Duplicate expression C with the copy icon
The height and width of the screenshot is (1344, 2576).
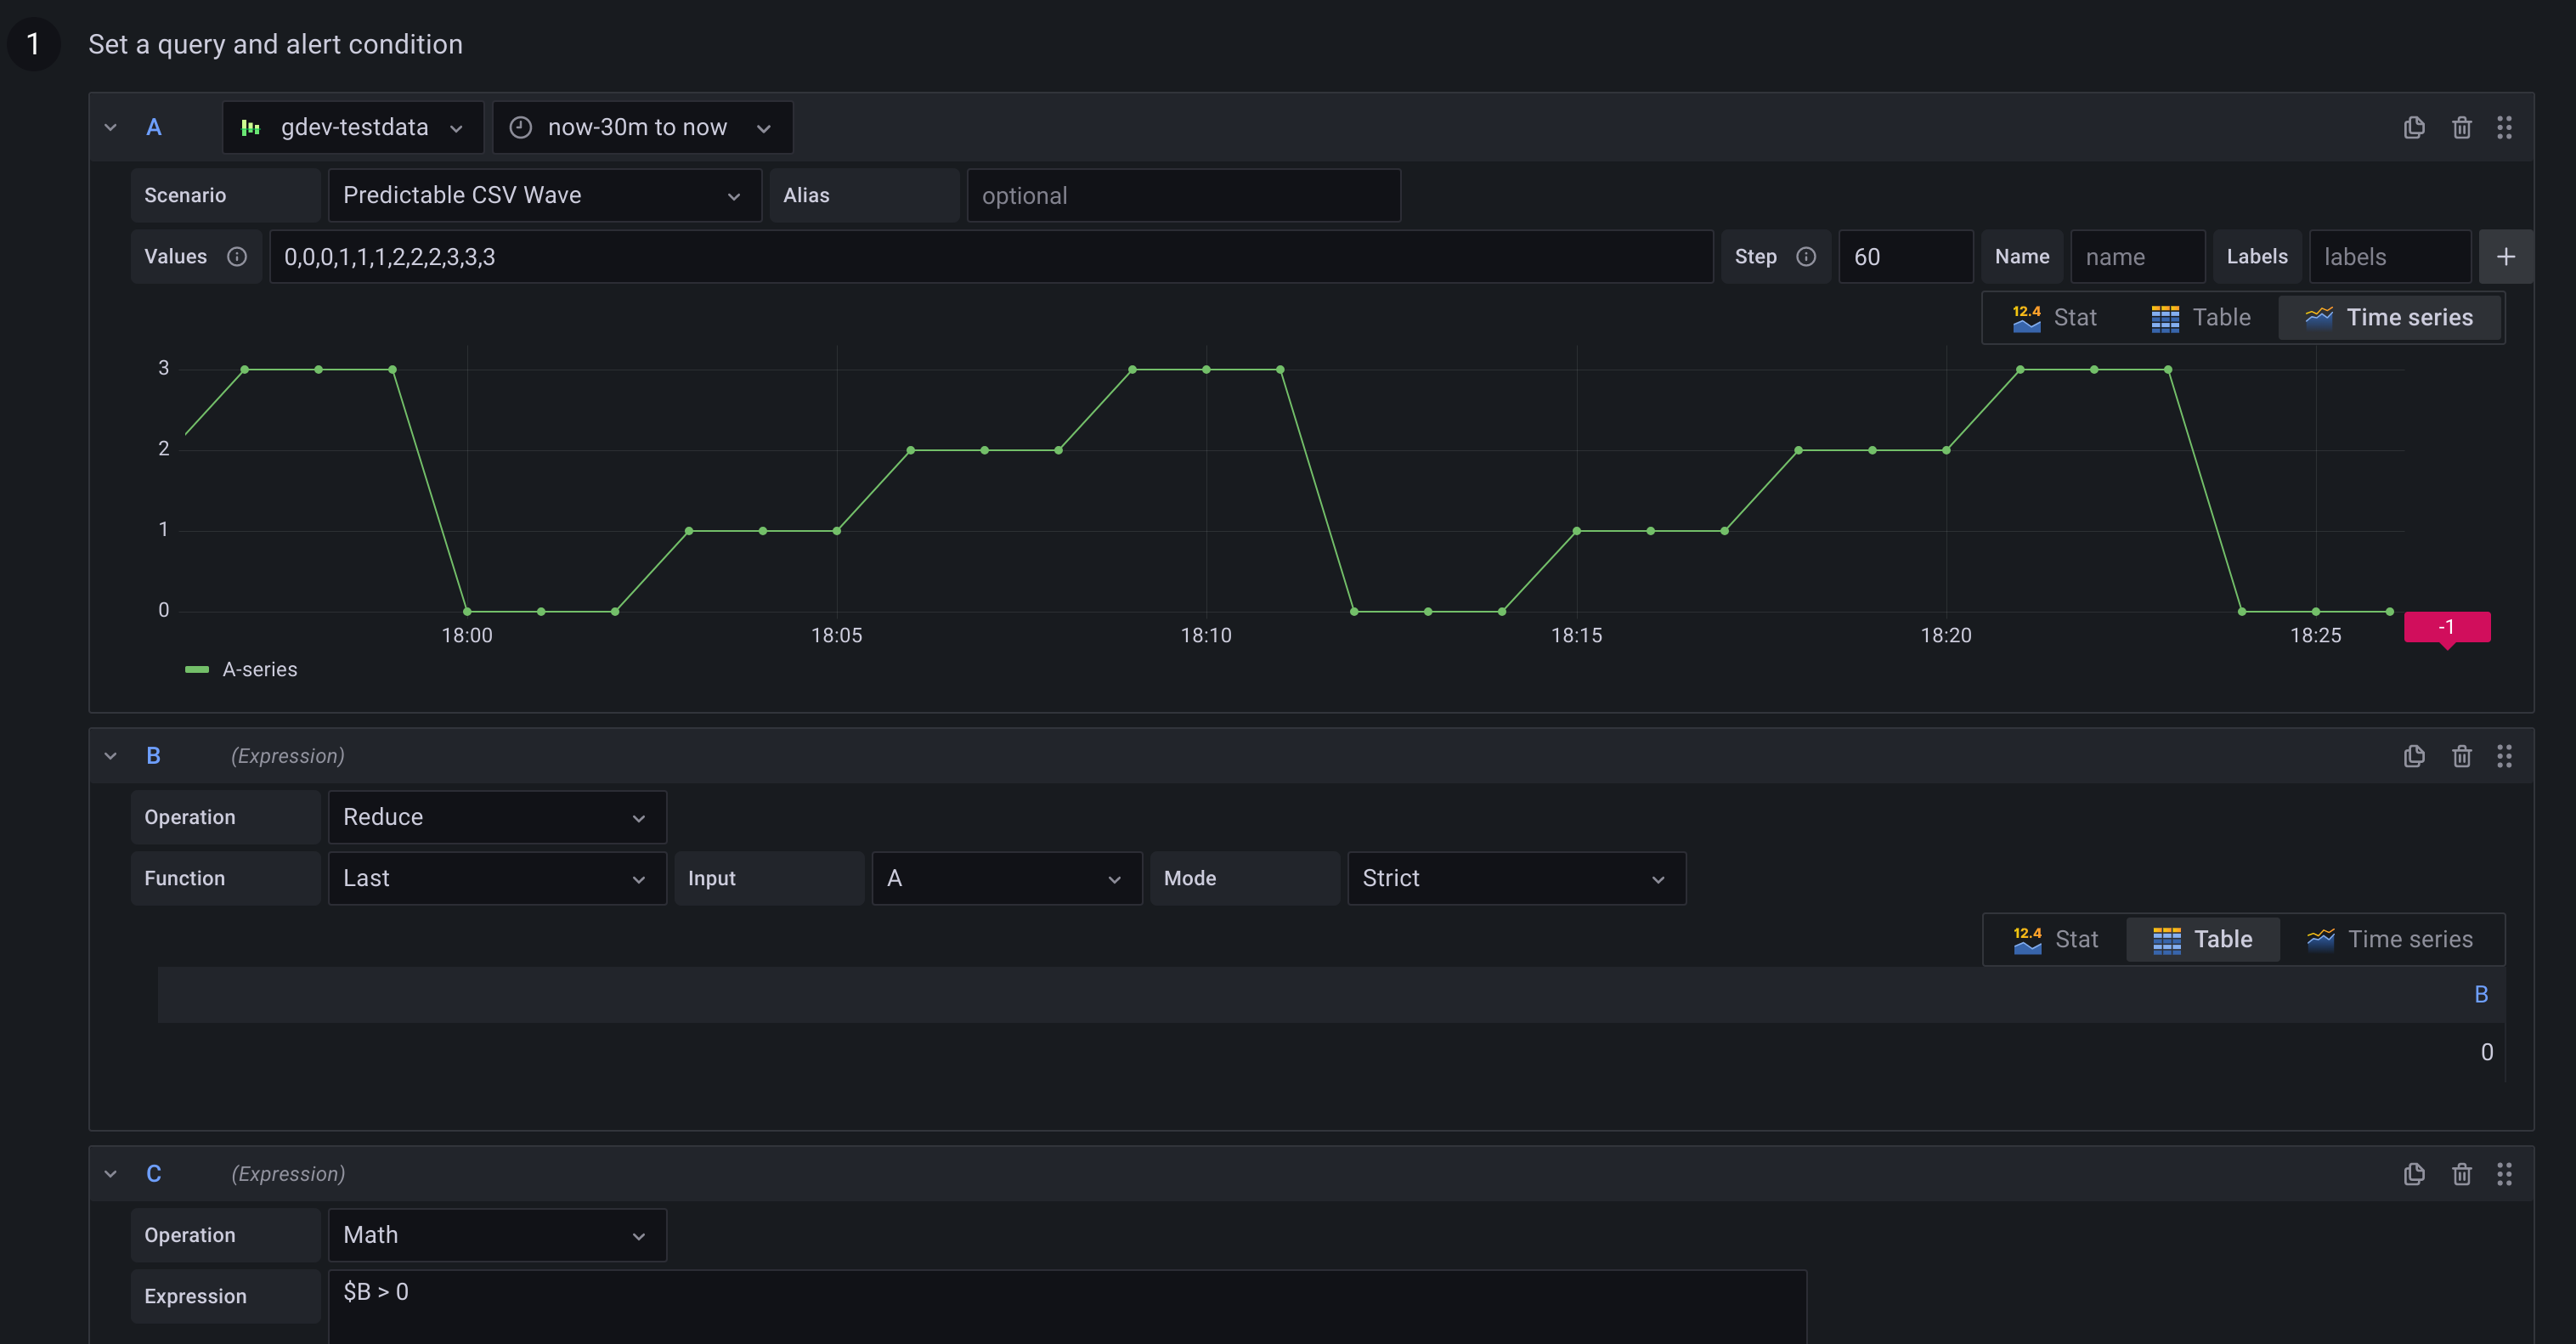pyautogui.click(x=2414, y=1174)
